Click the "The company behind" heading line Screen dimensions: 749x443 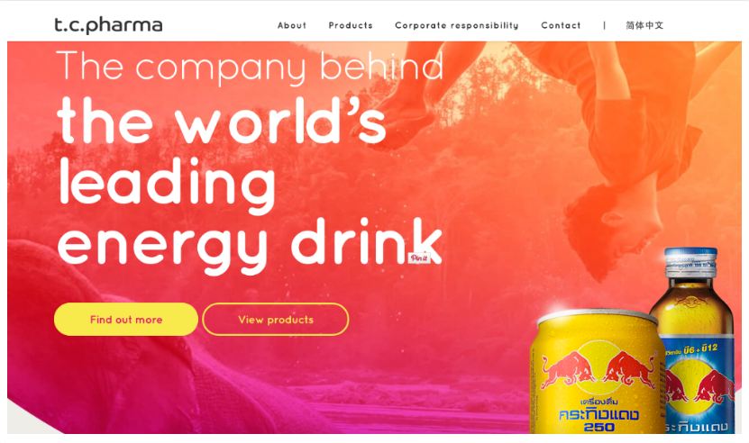click(x=250, y=67)
